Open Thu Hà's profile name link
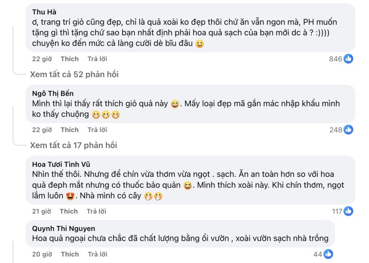 point(43,11)
